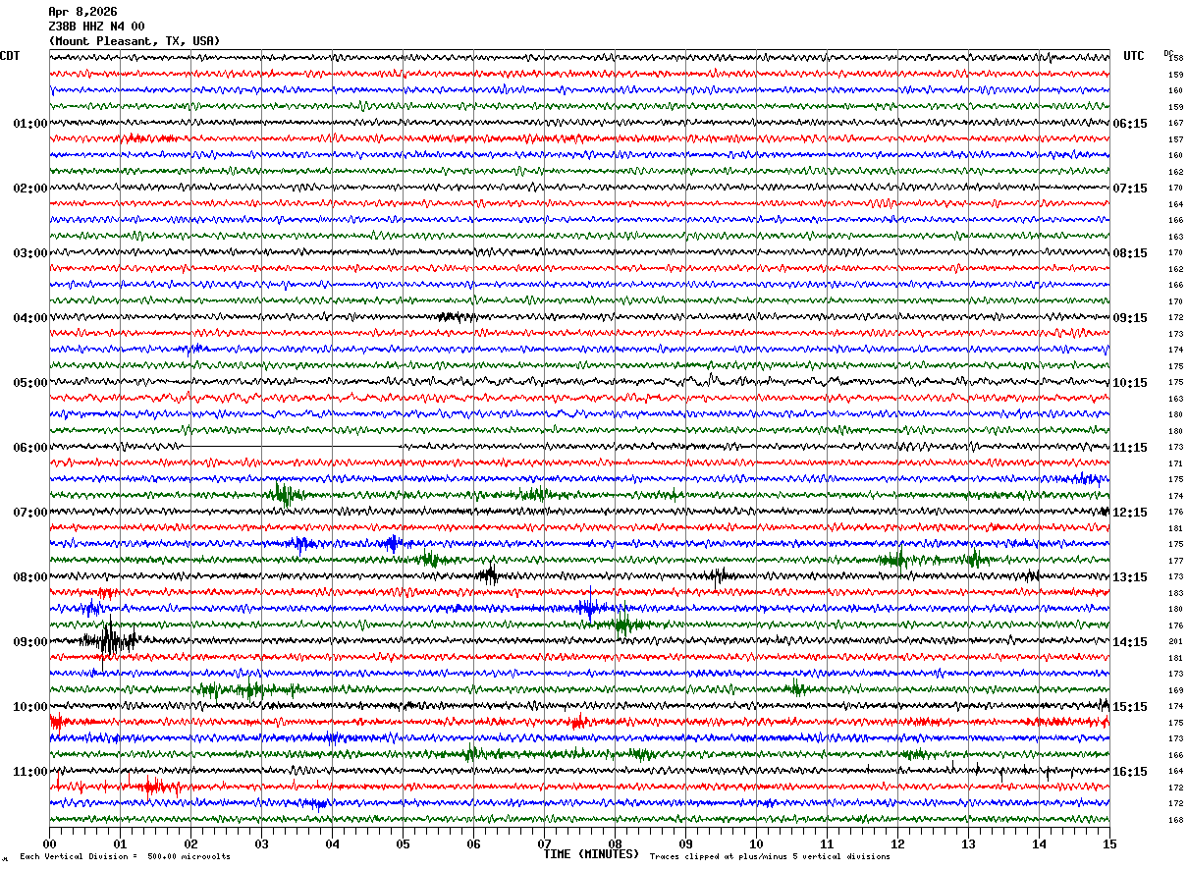1188x870 pixels.
Task: Click minute 08 on the time axis
Action: (615, 843)
